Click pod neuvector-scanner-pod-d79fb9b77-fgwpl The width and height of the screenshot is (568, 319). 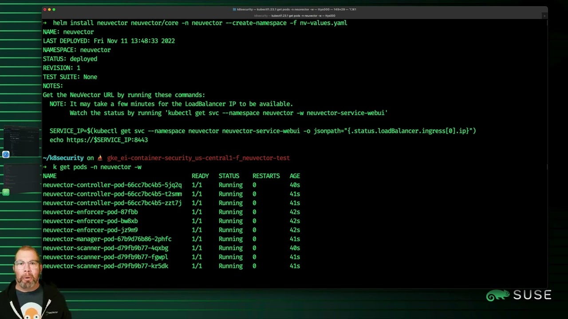pyautogui.click(x=106, y=257)
